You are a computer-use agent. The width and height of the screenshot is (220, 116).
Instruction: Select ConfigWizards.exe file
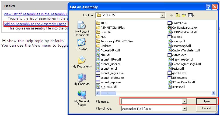click(x=182, y=28)
